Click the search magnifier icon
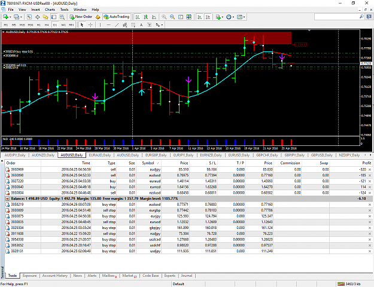Screen dimensions: 374x287 coord(361,17)
